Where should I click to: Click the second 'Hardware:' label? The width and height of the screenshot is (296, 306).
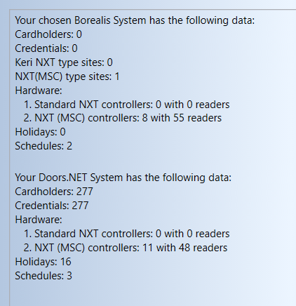click(x=39, y=220)
